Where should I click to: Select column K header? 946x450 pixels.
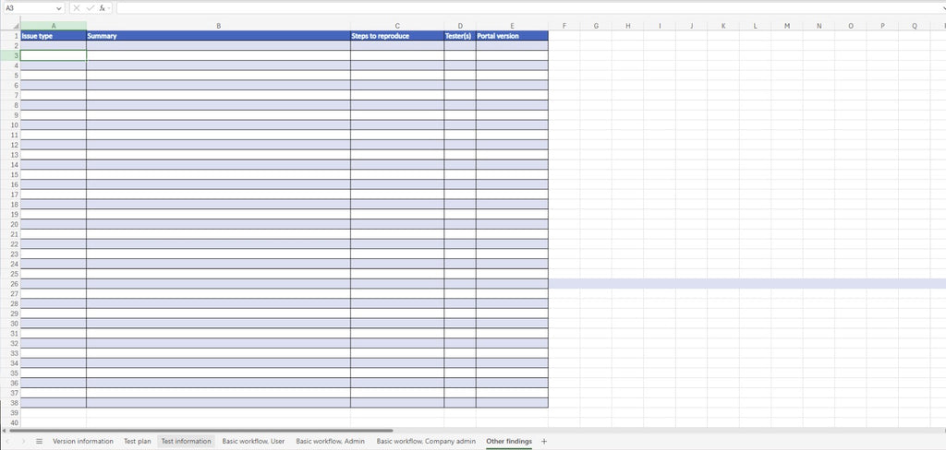[723, 26]
